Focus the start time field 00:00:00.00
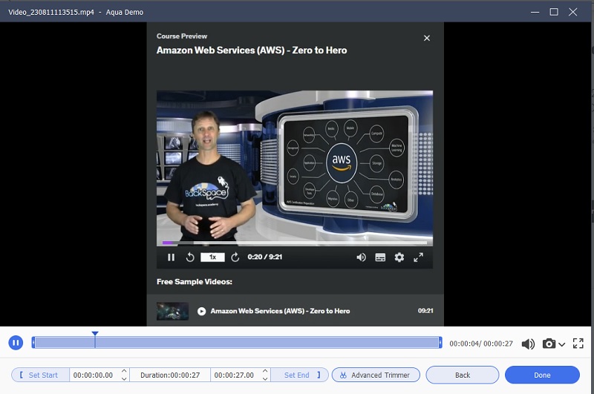 (94, 375)
